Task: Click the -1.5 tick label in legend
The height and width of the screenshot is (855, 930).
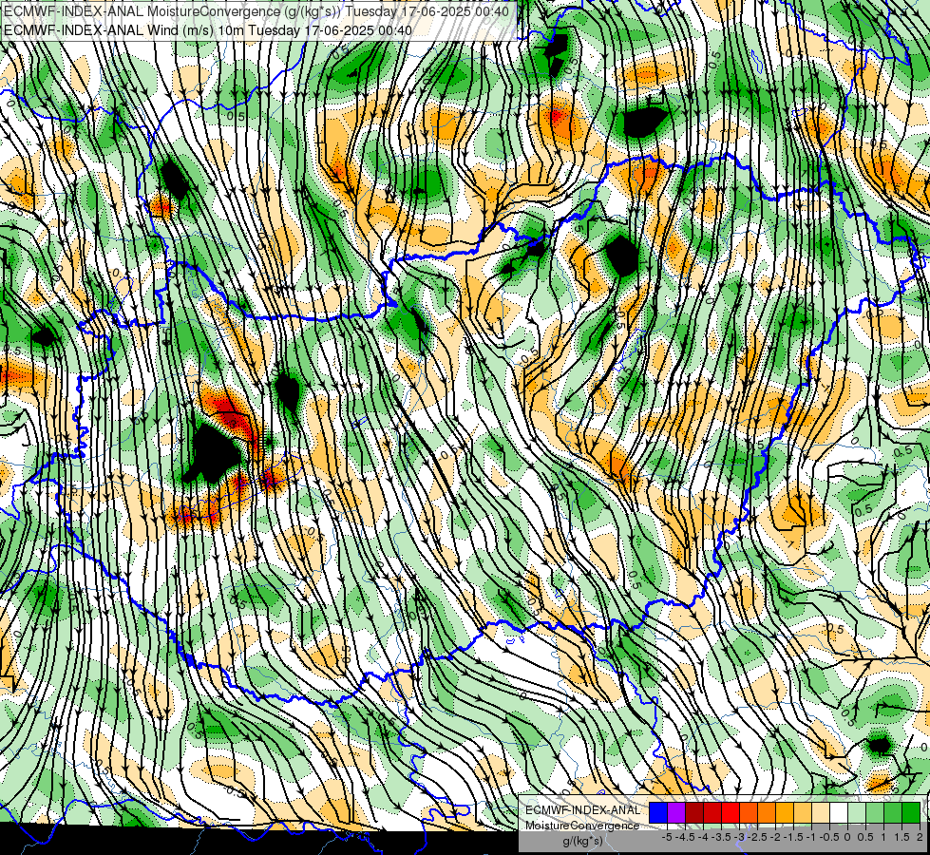Action: point(793,837)
